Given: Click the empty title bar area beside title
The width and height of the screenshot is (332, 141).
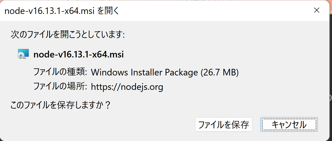Looking at the screenshot, I should (x=204, y=11).
